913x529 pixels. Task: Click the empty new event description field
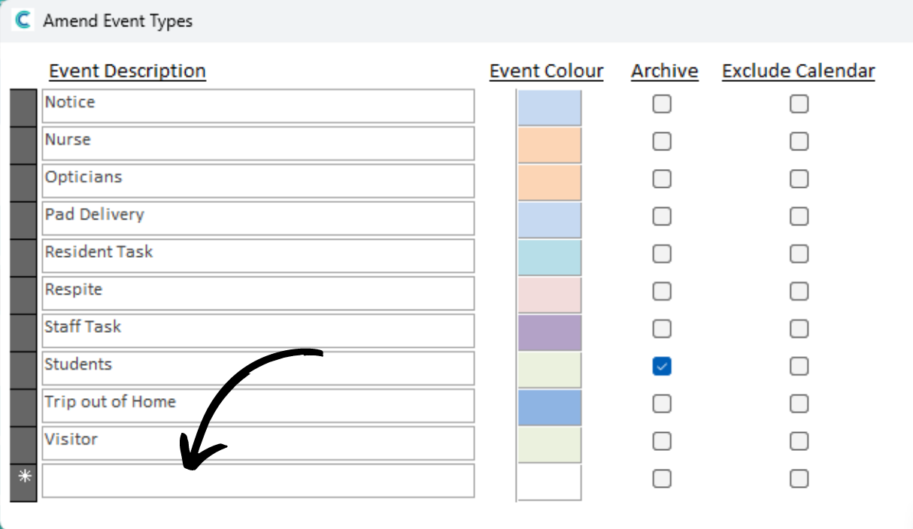click(257, 481)
